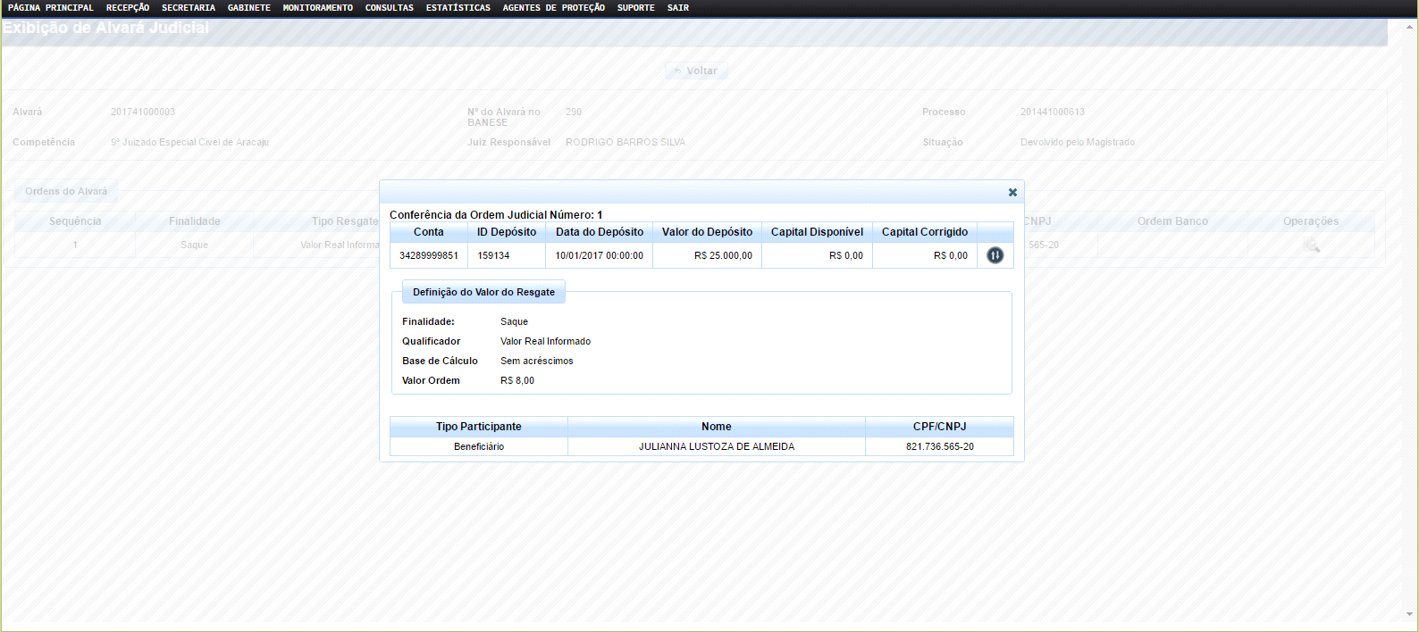
Task: Open the Gabinete menu
Action: 249,8
